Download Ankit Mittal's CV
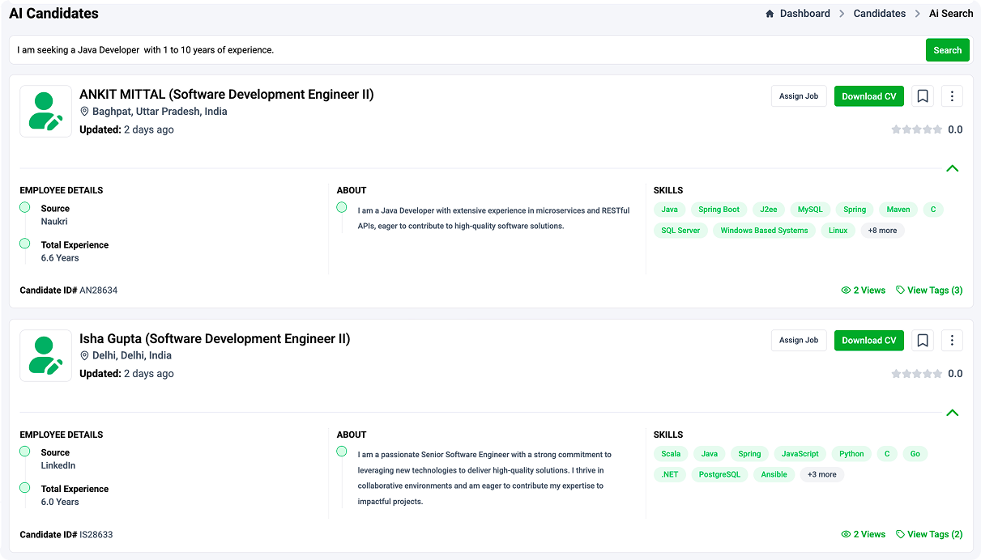 868,95
